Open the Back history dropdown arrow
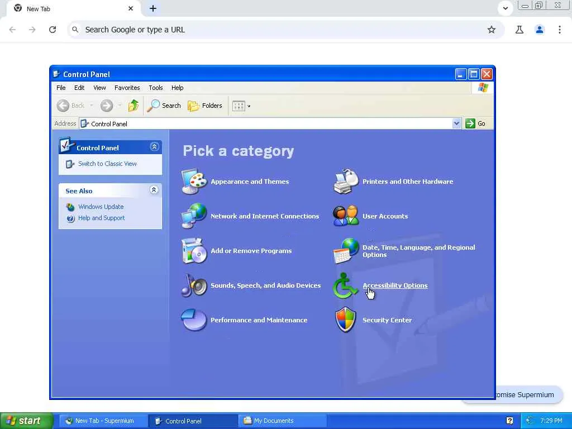This screenshot has height=429, width=572. tap(91, 106)
